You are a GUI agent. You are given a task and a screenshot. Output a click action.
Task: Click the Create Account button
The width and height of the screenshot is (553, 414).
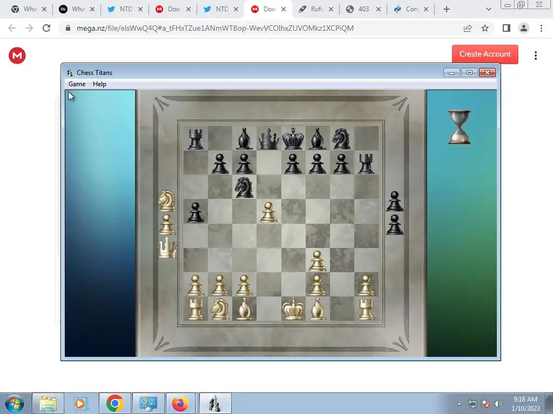coord(485,54)
